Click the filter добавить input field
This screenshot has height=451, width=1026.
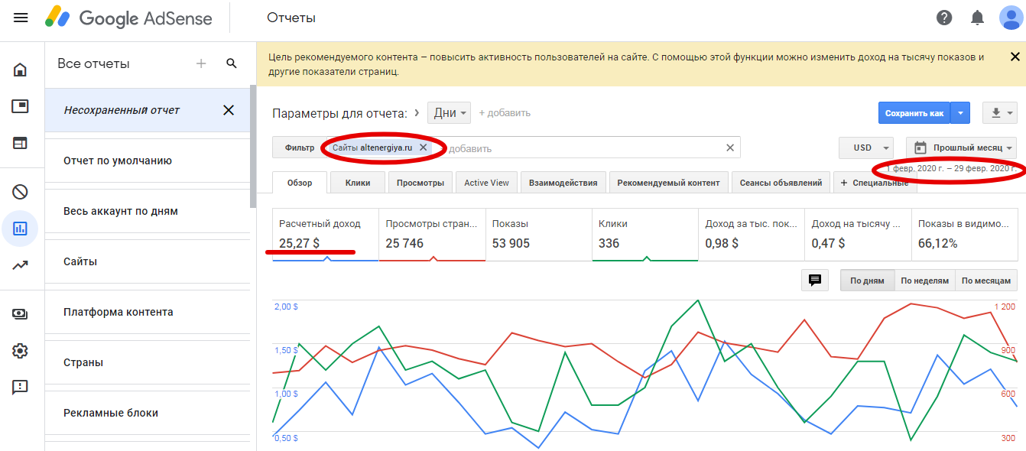click(581, 148)
